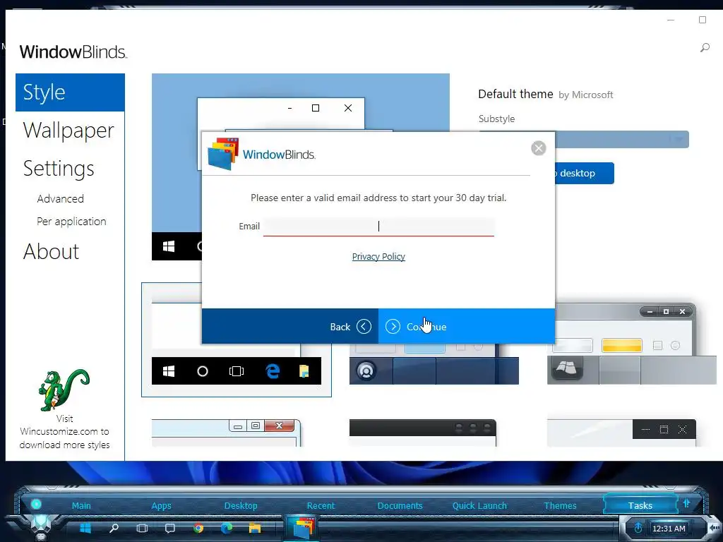Go to Advanced settings
The height and width of the screenshot is (542, 723).
pos(61,198)
